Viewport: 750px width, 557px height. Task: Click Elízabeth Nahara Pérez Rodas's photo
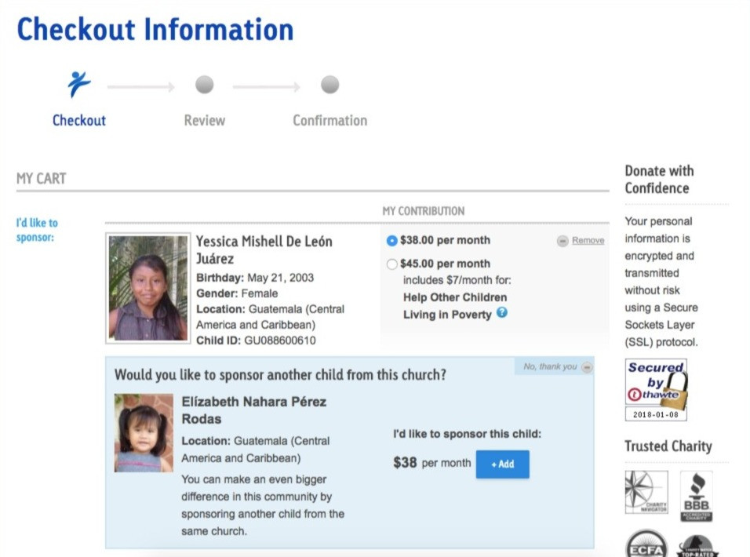(x=144, y=432)
